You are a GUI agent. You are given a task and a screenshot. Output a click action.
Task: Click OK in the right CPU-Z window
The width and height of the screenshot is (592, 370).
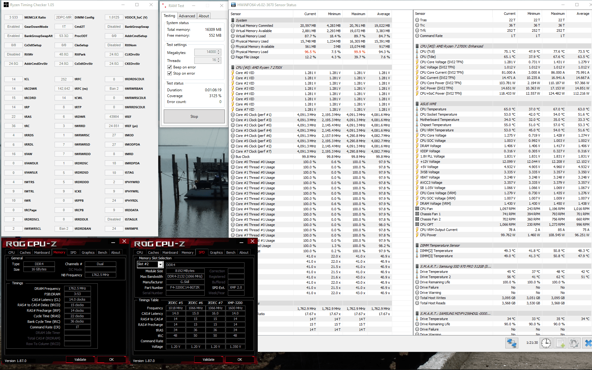coord(240,360)
